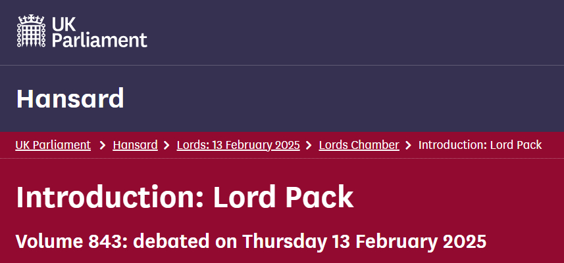Screen dimensions: 564x263
Task: Click the UK Parliament wordmark in the header
Action: [99, 31]
